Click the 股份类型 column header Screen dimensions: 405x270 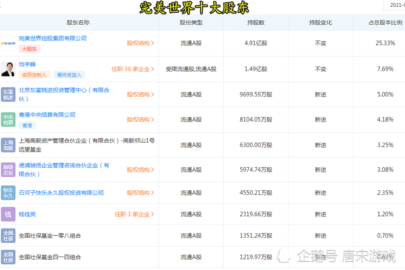pos(191,22)
